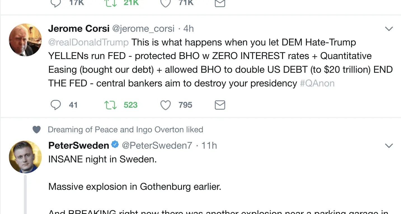Like Jerome Corsi's tweet with the heart
Image resolution: width=401 pixels, height=214 pixels.
click(x=165, y=105)
